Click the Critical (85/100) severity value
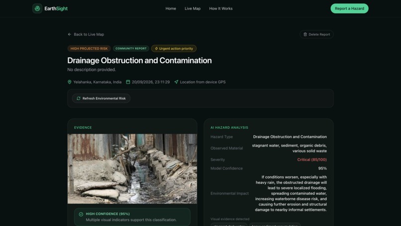The height and width of the screenshot is (226, 401). [x=312, y=159]
